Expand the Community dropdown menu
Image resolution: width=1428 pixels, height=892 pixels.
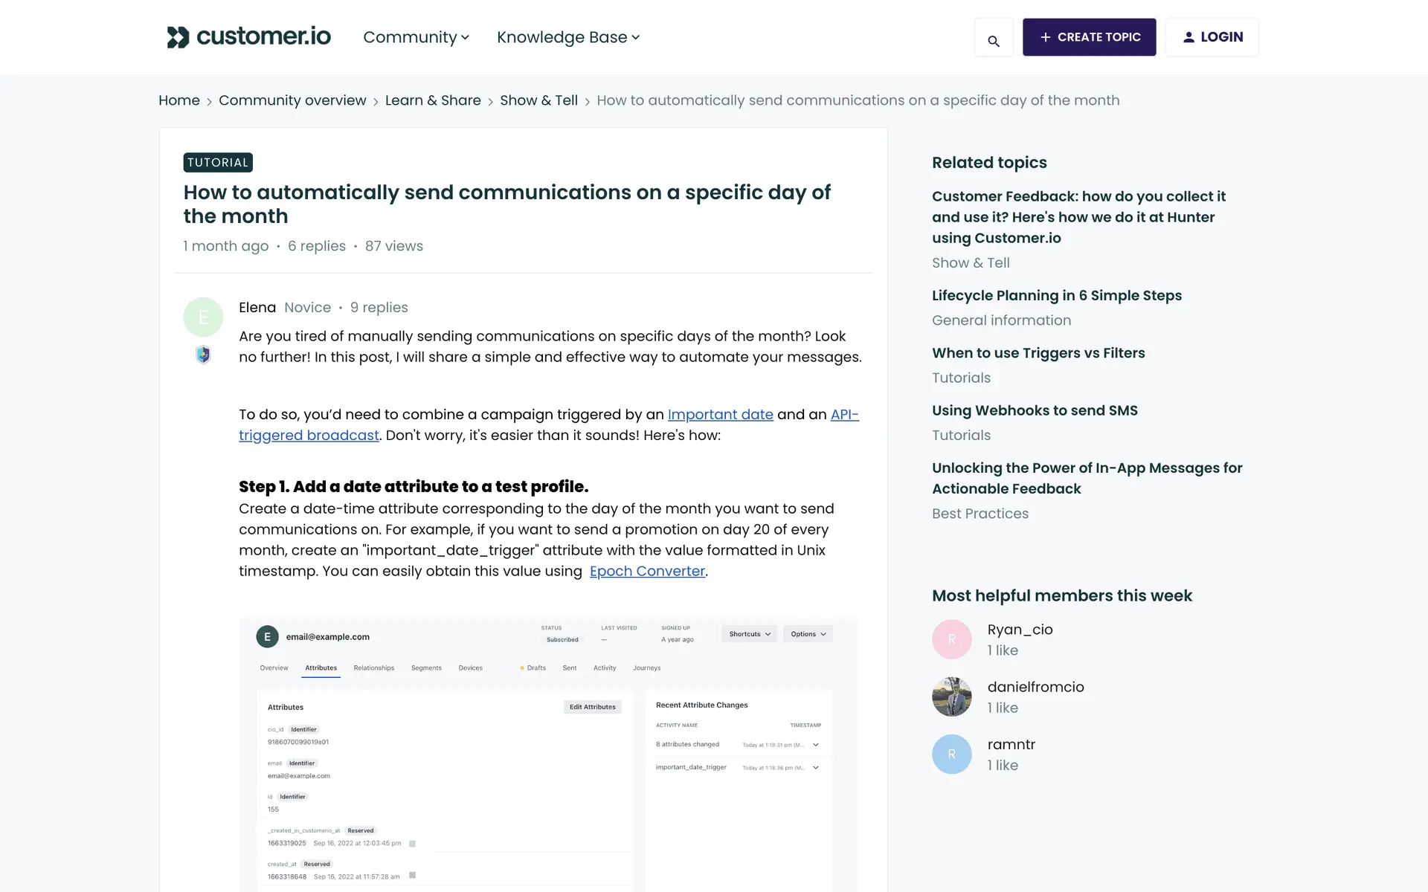[x=416, y=37]
